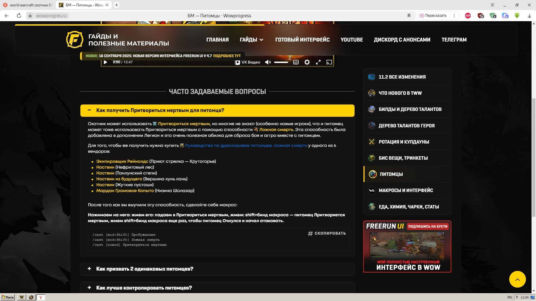Open РОТАЦИЯ И КУЛДАУНЫ section
The width and height of the screenshot is (536, 301).
[x=407, y=142]
